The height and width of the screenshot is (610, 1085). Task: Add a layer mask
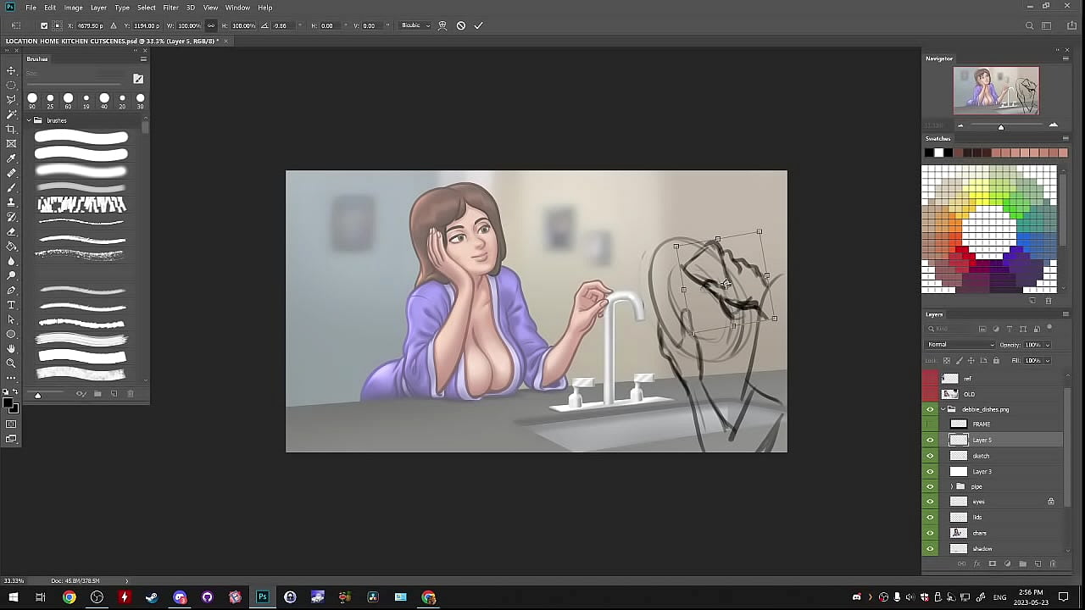click(993, 563)
